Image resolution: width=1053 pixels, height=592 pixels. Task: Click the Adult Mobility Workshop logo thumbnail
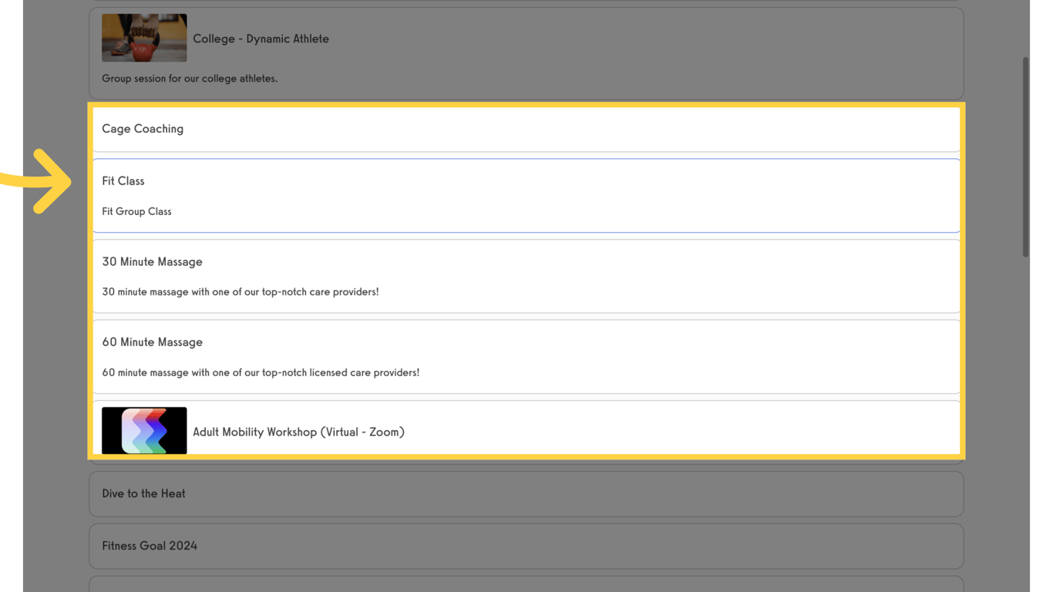[144, 430]
